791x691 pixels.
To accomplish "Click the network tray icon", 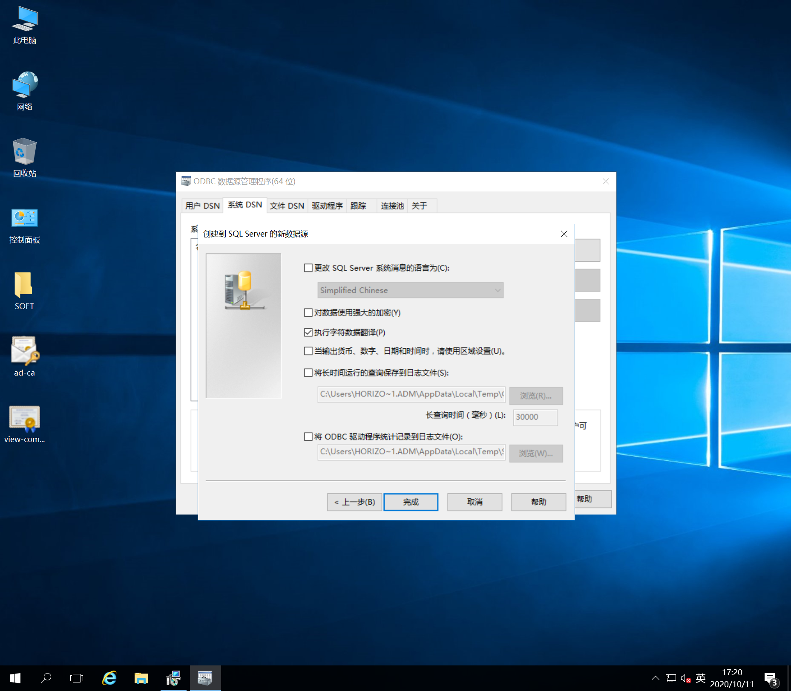I will (671, 678).
